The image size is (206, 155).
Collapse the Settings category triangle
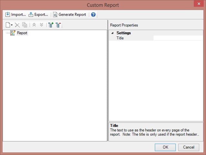pos(112,33)
